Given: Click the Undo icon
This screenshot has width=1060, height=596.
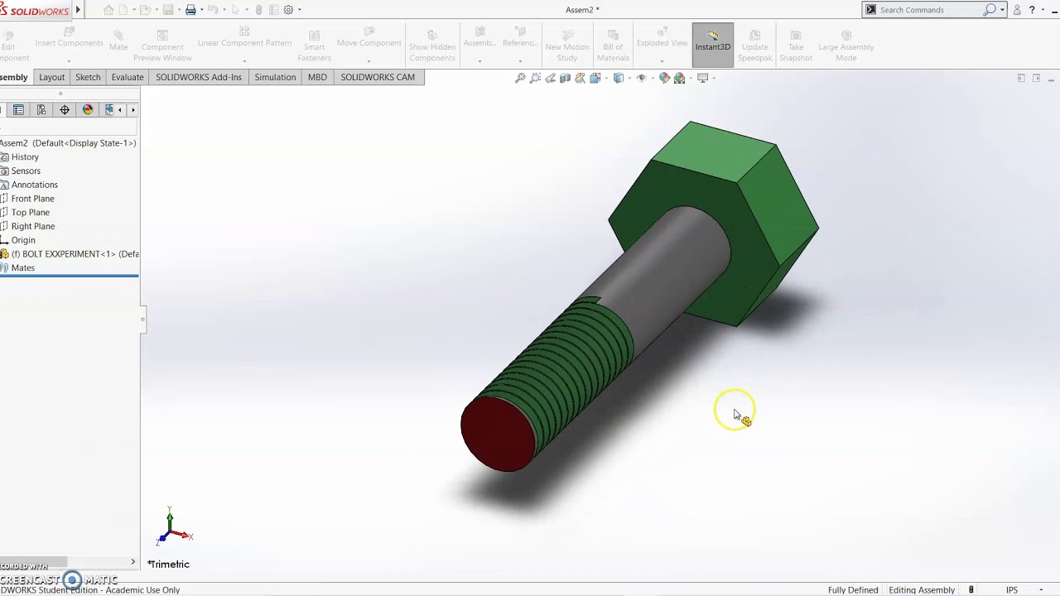Looking at the screenshot, I should (x=213, y=10).
